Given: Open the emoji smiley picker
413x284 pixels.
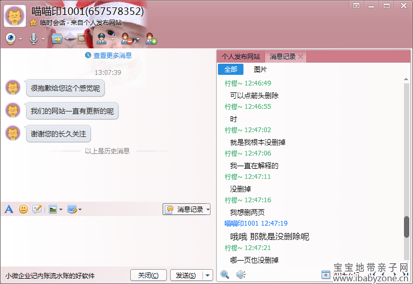Looking at the screenshot, I should coord(23,209).
